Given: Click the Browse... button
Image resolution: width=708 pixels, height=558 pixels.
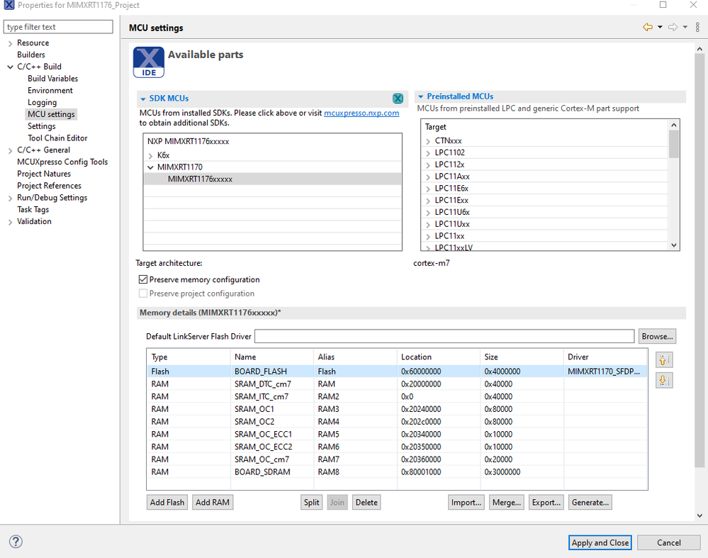Looking at the screenshot, I should 657,336.
